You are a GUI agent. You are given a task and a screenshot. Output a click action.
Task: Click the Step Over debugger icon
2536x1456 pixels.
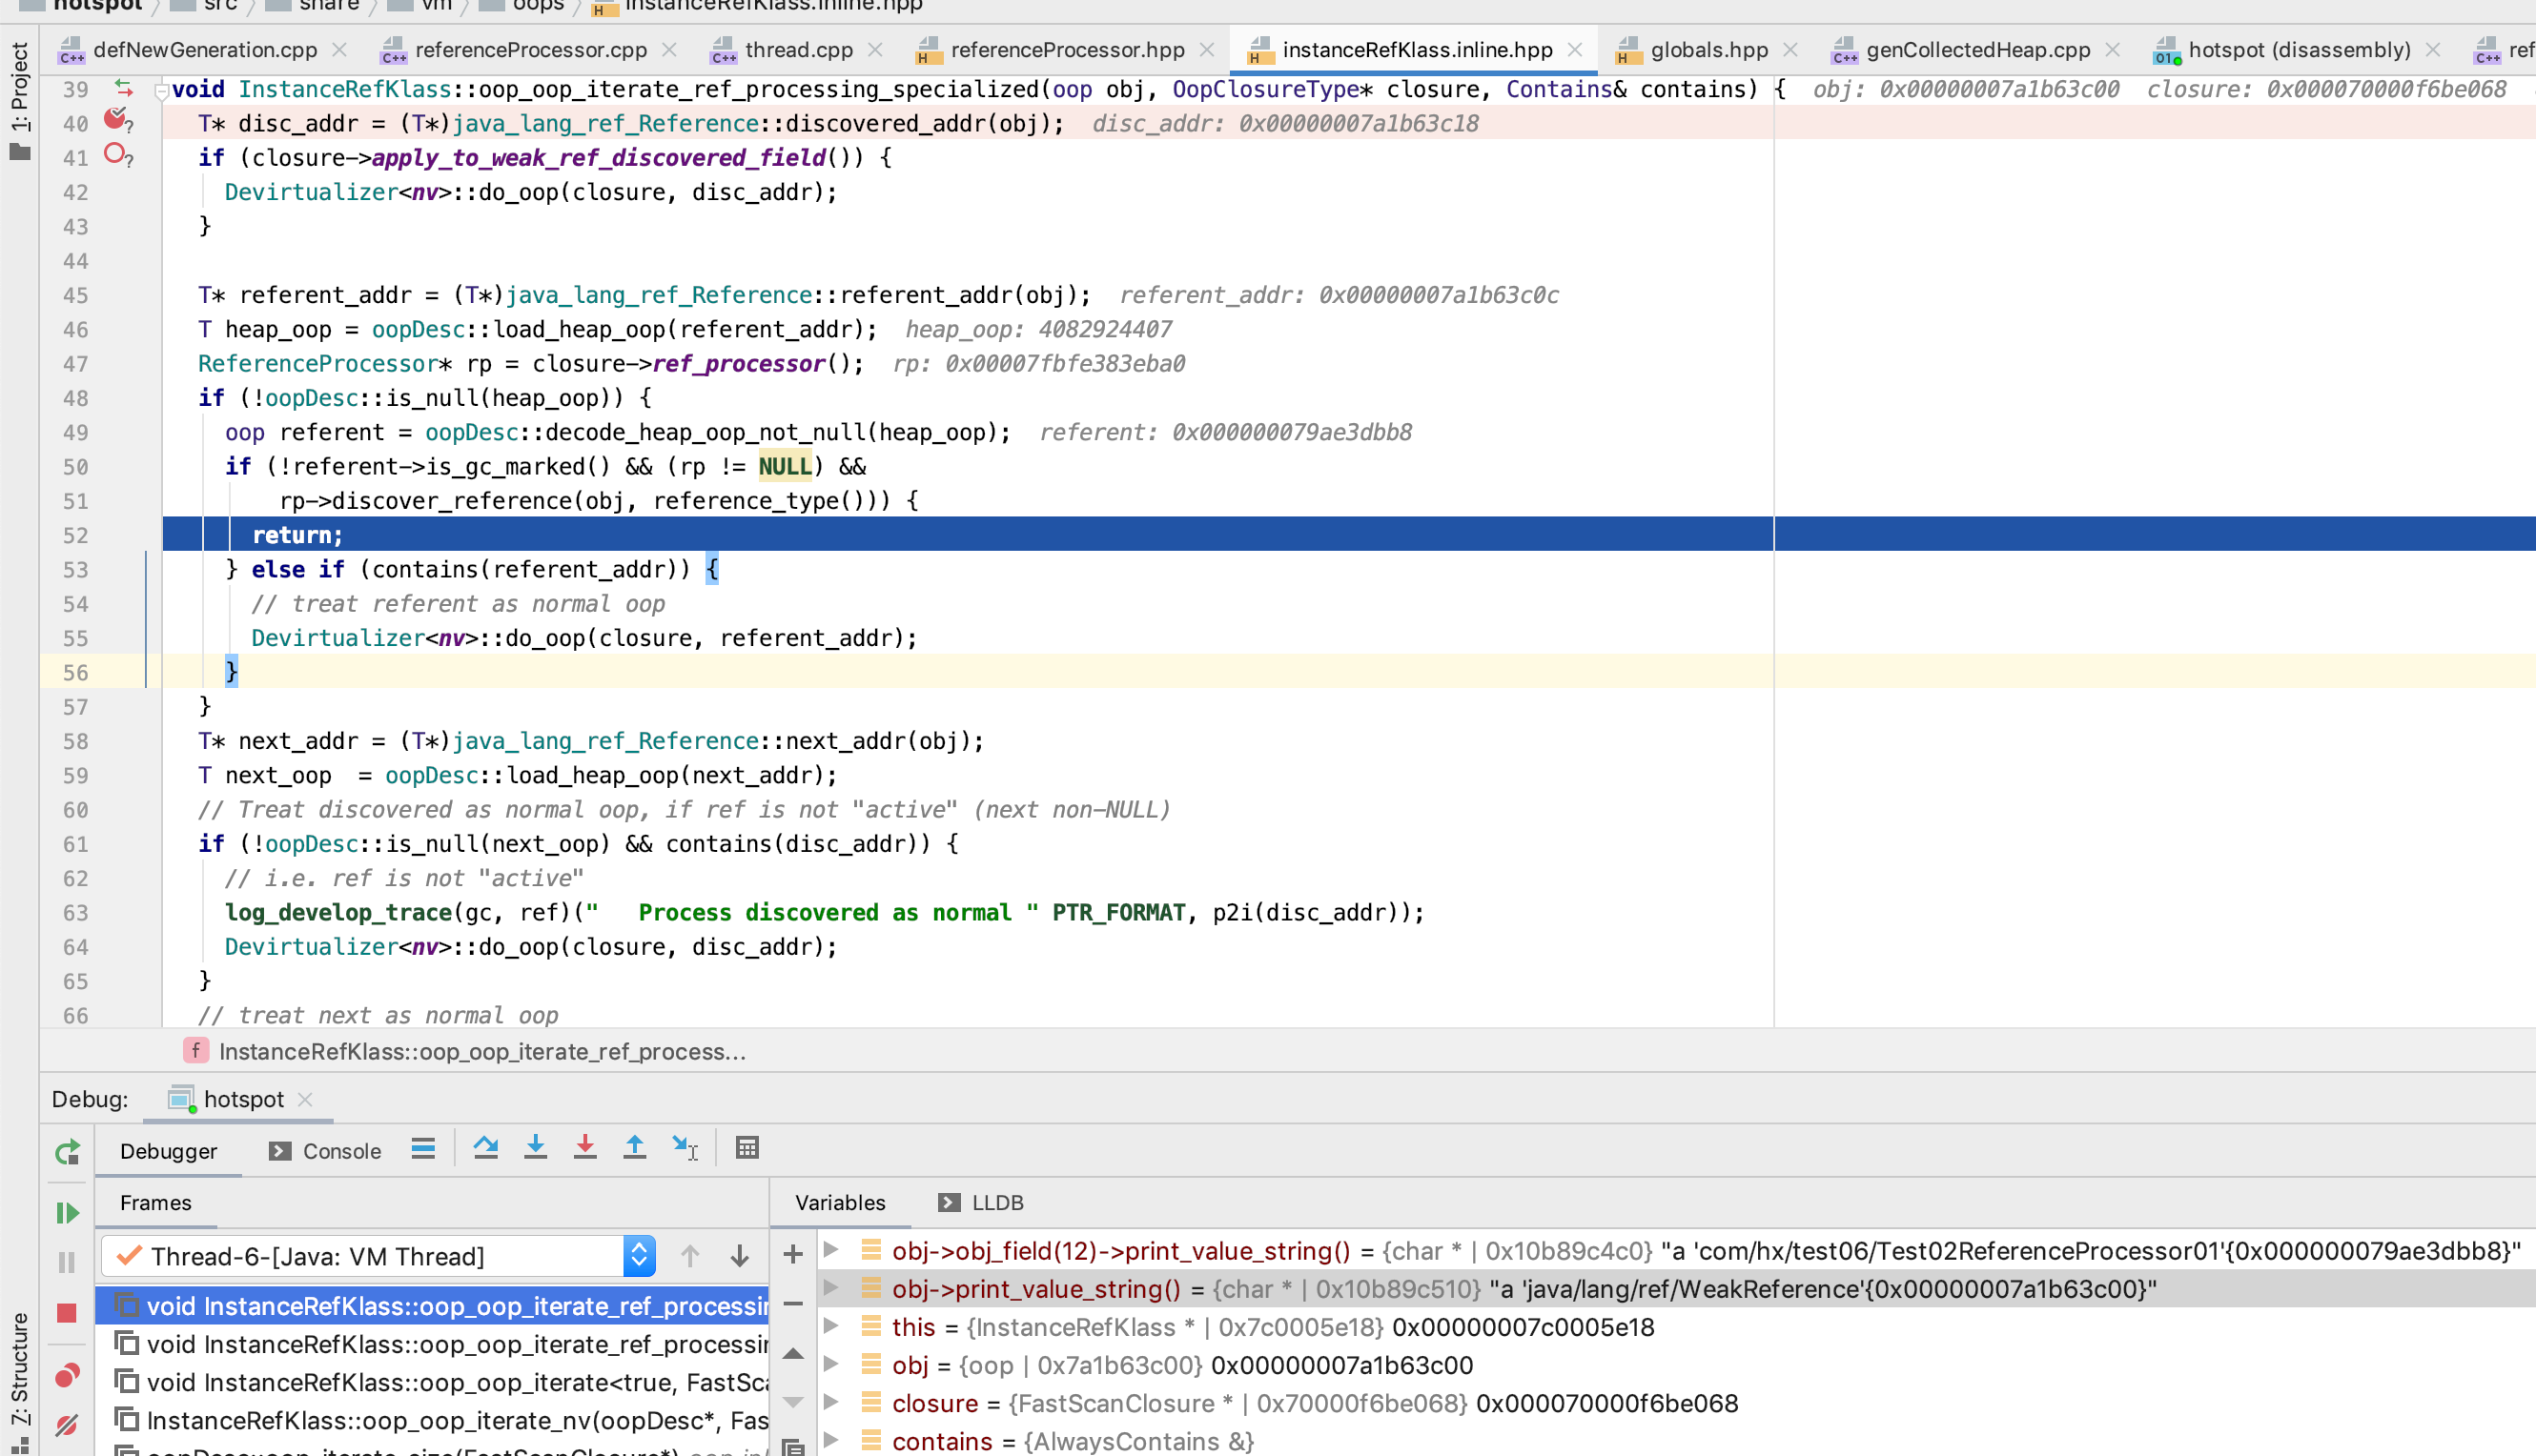point(487,1148)
